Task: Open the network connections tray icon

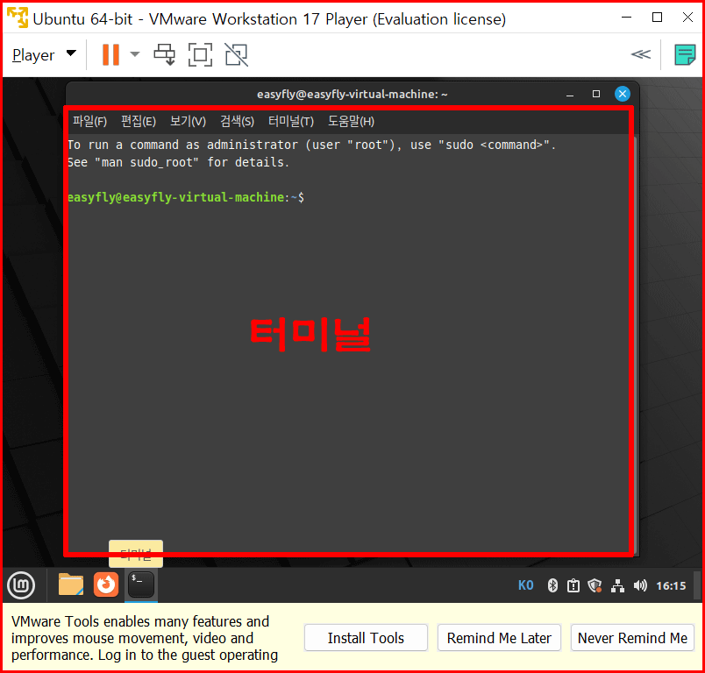Action: tap(617, 585)
